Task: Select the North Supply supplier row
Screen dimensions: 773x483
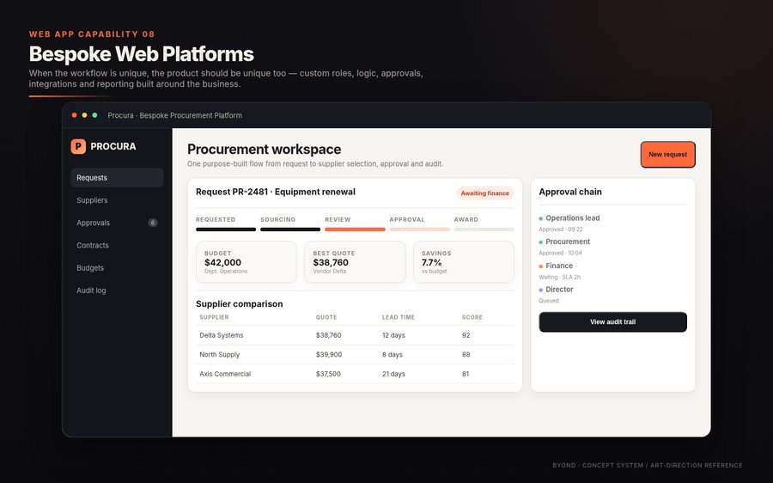Action: [355, 355]
